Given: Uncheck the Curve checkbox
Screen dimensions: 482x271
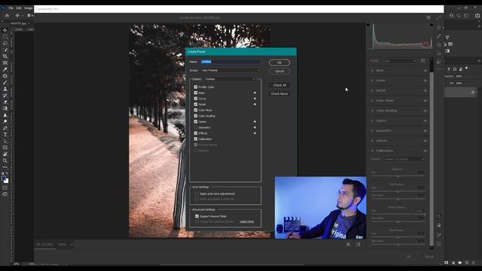Looking at the screenshot, I should [196, 99].
